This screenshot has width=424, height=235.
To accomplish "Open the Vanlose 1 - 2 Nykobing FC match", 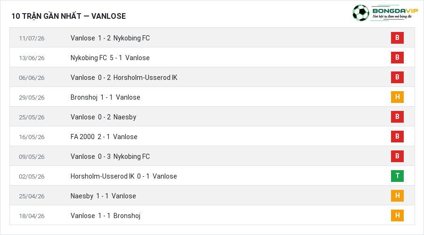I will pos(110,38).
